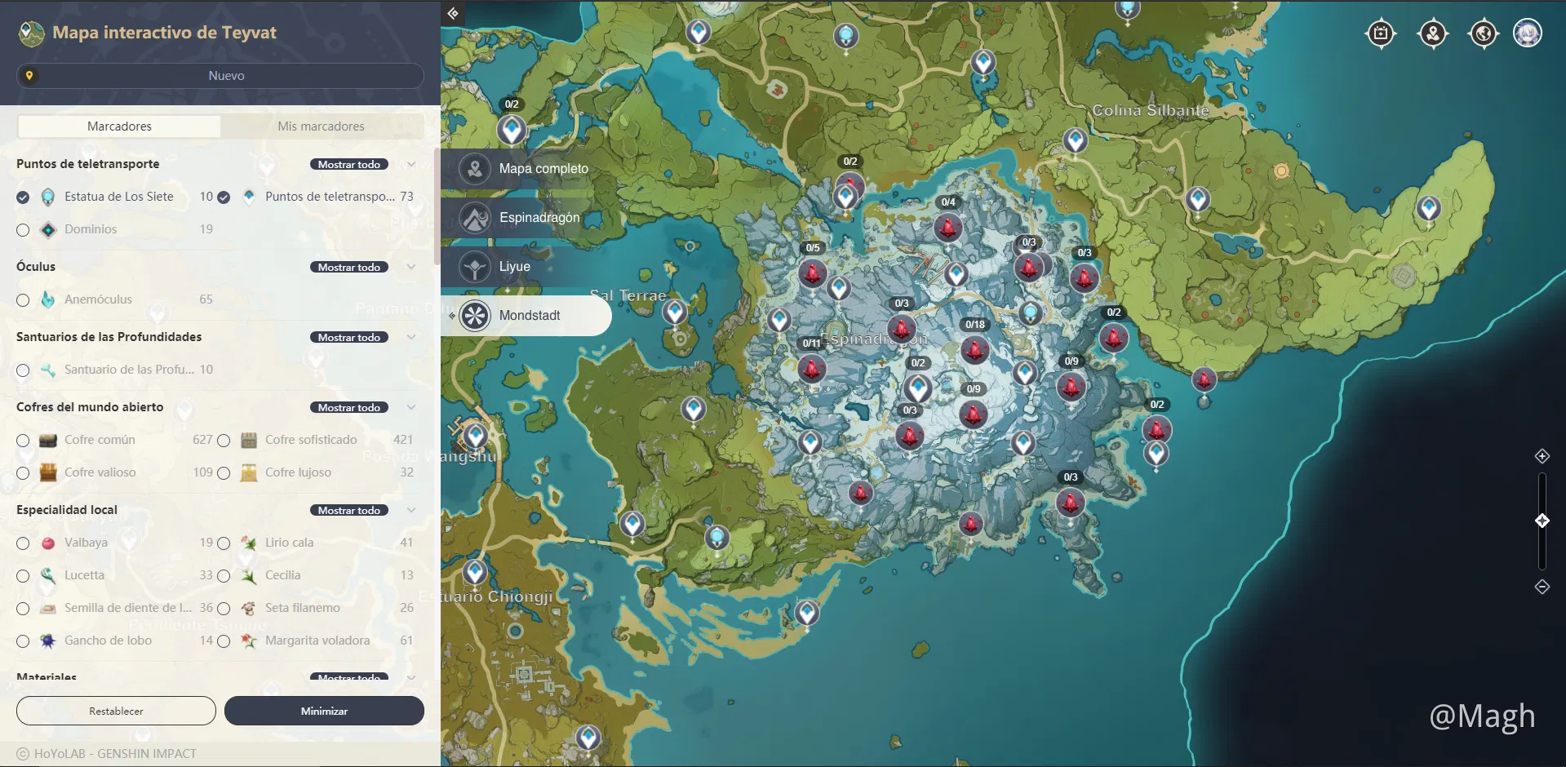The image size is (1566, 767).
Task: Expand the Especialidad local section chevron
Action: (x=411, y=510)
